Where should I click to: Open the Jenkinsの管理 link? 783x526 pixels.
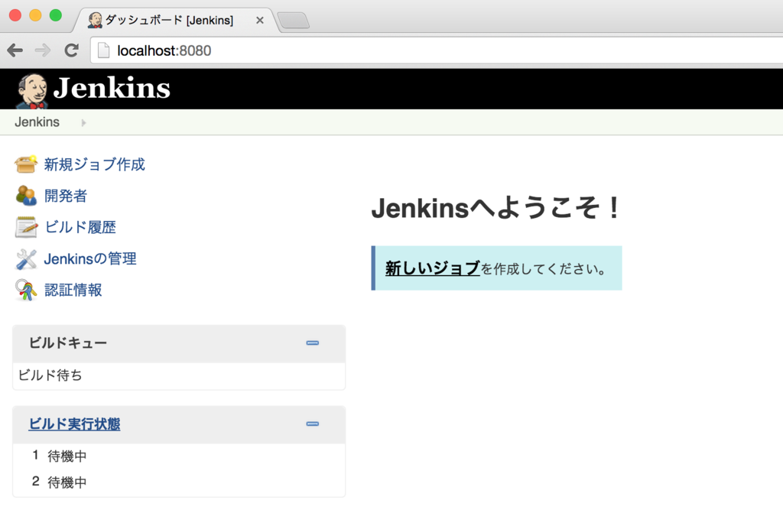pos(90,258)
